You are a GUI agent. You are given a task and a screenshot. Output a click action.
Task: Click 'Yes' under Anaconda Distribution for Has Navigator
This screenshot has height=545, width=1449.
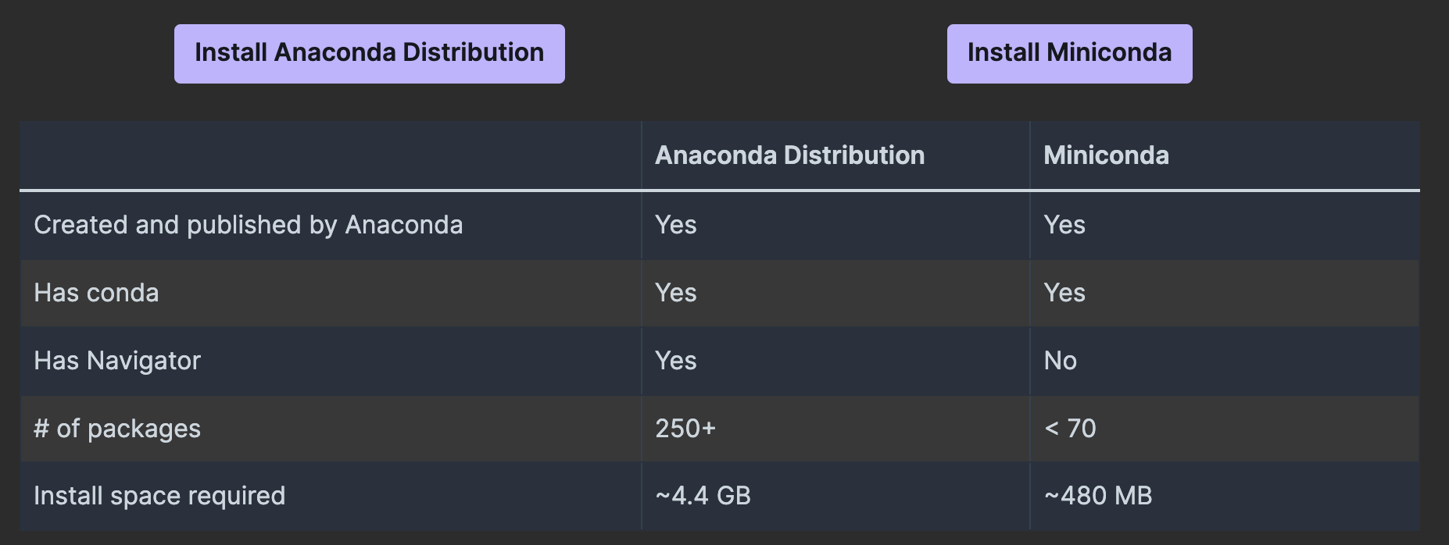click(x=675, y=361)
